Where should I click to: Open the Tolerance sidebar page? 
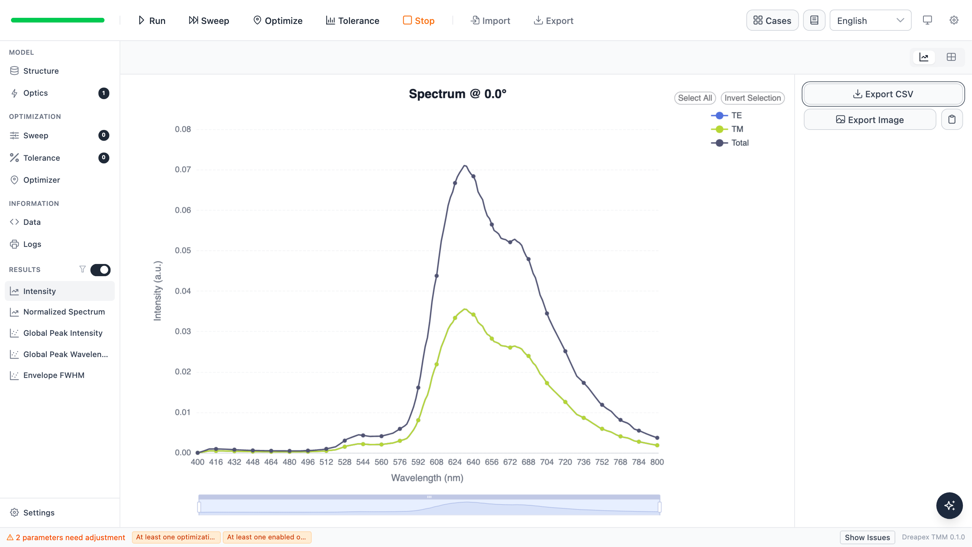coord(60,158)
